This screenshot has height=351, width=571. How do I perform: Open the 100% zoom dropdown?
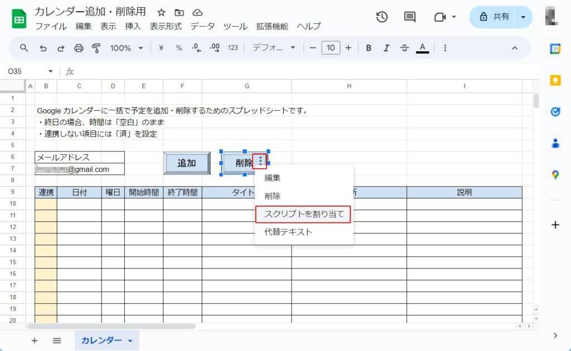126,48
